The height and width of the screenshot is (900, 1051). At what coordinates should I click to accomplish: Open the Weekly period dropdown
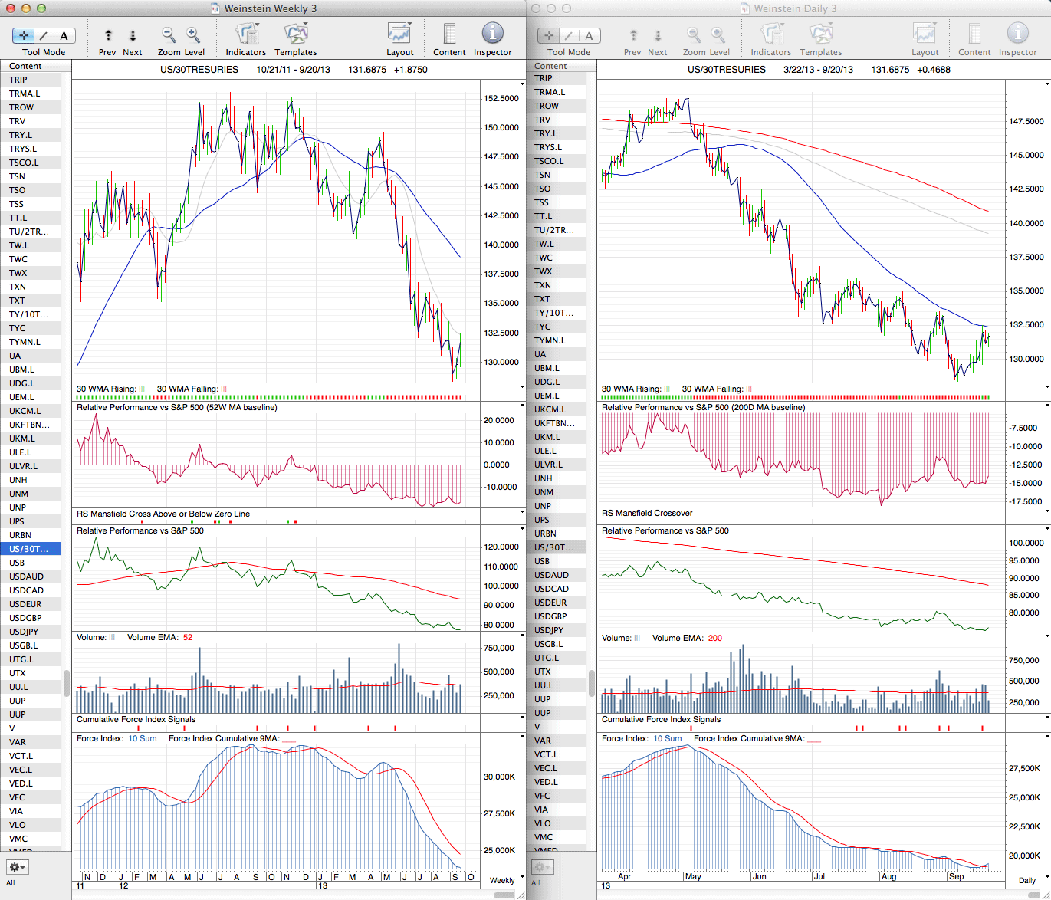point(507,879)
